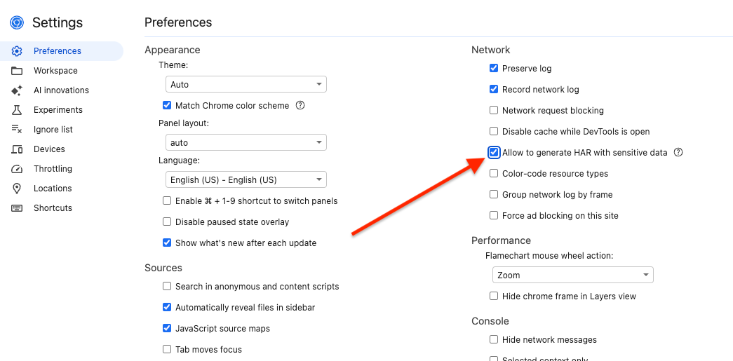
Task: Open the Panel layout dropdown
Action: (x=246, y=143)
